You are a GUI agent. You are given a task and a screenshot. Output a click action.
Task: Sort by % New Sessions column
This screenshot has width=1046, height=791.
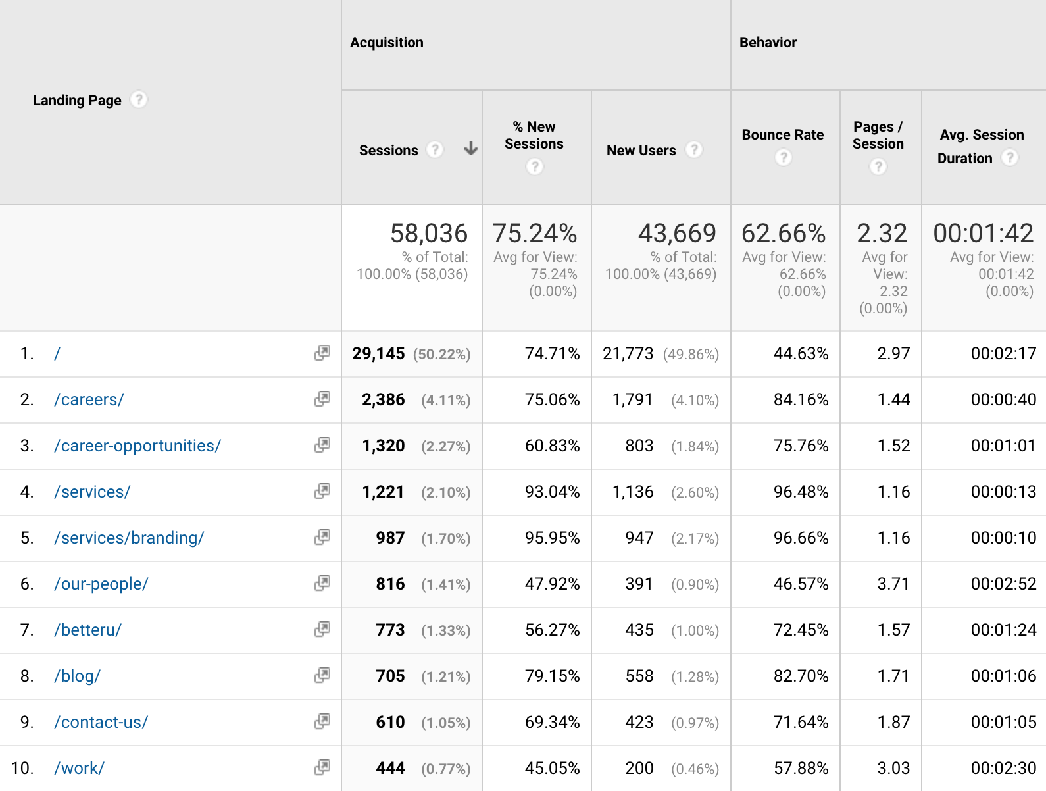[x=534, y=136]
